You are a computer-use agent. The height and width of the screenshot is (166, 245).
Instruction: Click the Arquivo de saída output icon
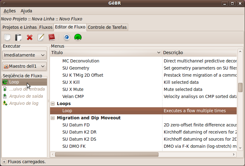(x=5, y=96)
